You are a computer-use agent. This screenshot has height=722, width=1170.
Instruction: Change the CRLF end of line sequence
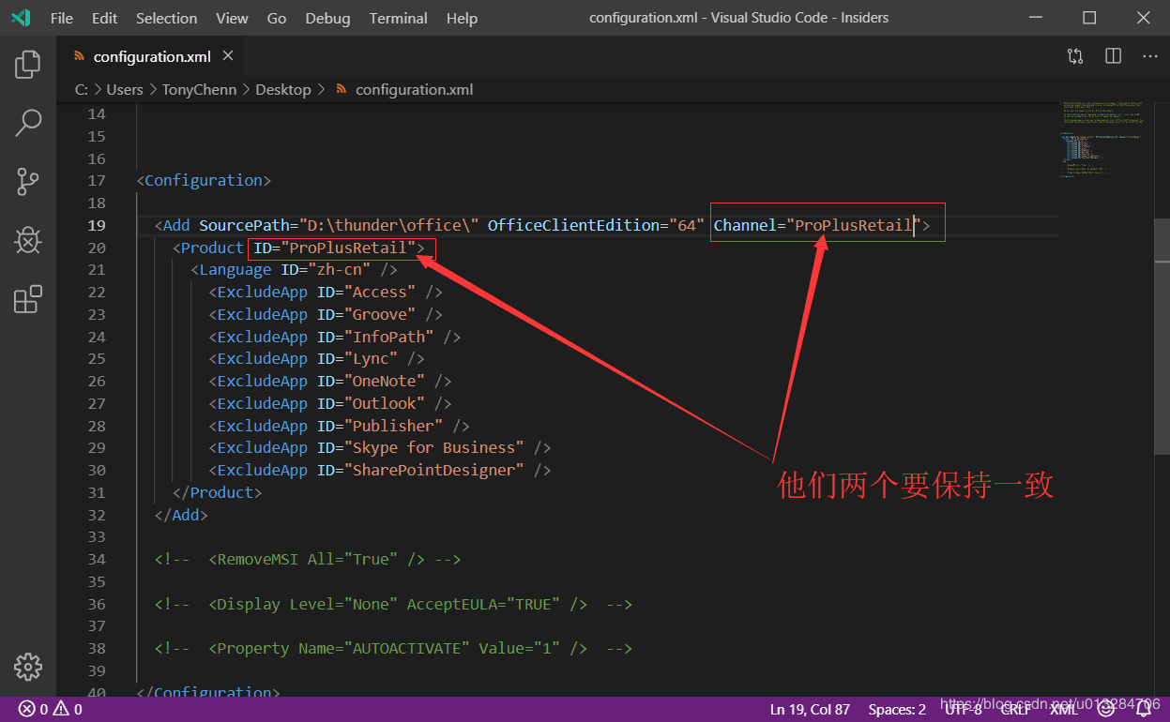[x=1016, y=709]
